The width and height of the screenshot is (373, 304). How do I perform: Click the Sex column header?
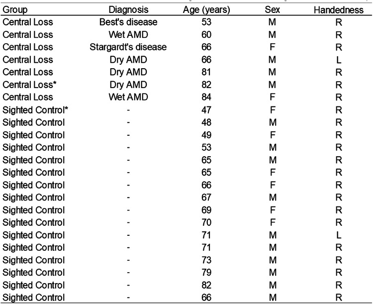[x=272, y=10]
